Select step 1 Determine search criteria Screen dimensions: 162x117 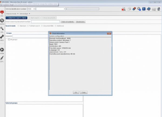click(16, 18)
